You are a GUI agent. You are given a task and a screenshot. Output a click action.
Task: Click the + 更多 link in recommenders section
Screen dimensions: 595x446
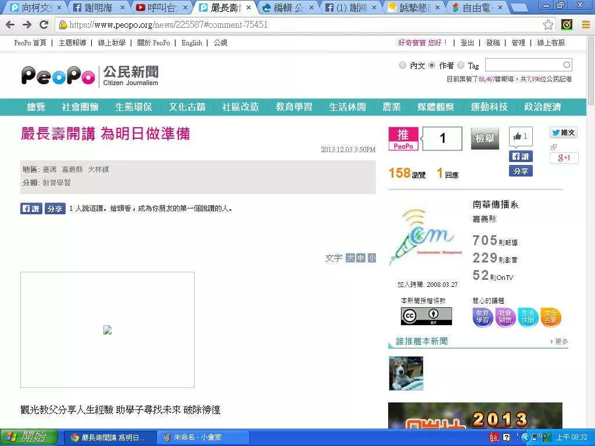559,341
